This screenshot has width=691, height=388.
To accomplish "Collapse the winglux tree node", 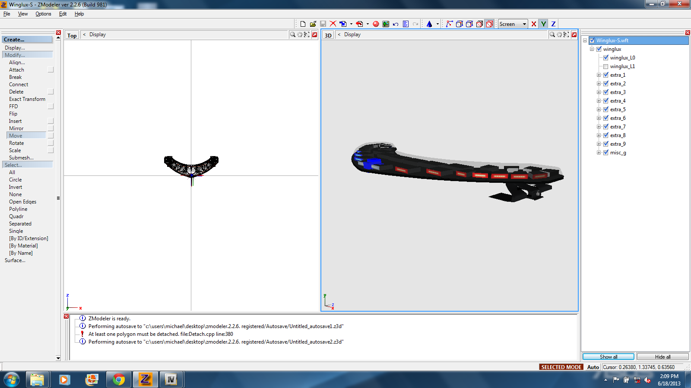I will pos(592,49).
